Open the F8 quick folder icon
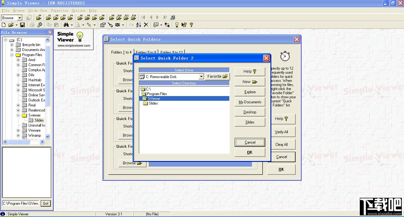Image resolution: width=404 pixels, height=217 pixels. tap(102, 18)
